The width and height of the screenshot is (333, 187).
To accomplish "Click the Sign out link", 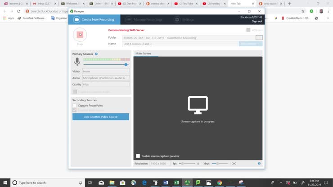I will 257,22.
